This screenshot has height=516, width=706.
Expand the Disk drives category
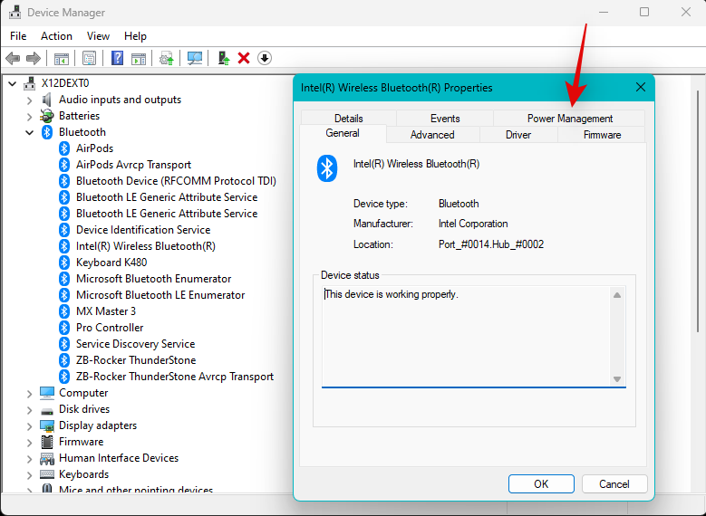coord(30,410)
